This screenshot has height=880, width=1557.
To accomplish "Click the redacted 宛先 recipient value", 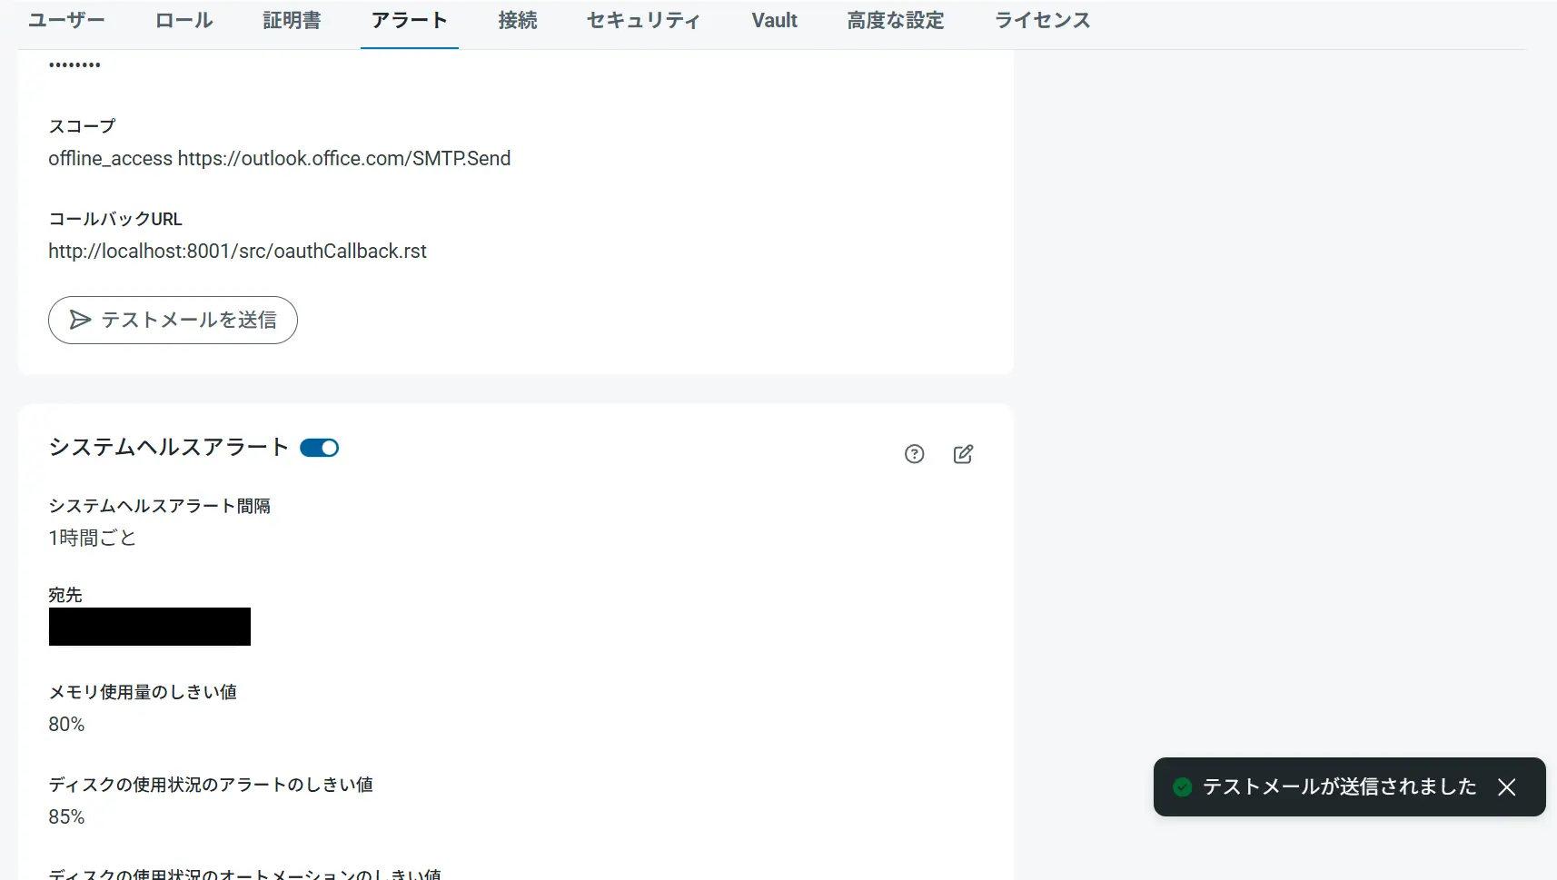I will (149, 627).
